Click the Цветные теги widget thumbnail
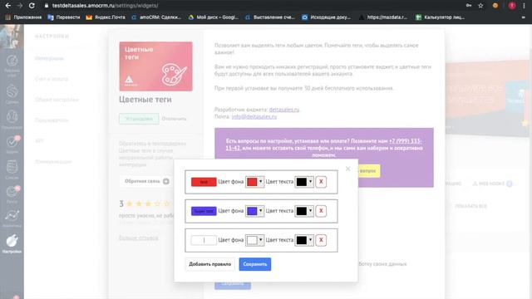Image resolution: width=532 pixels, height=299 pixels. [155, 66]
